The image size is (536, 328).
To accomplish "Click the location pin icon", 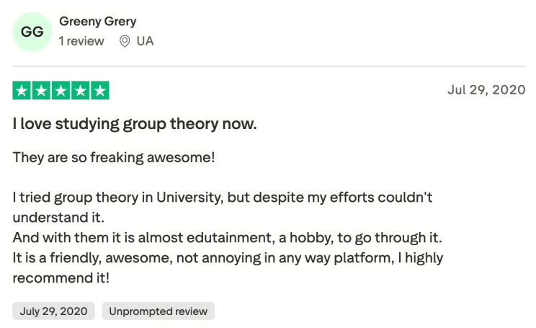I will click(125, 41).
